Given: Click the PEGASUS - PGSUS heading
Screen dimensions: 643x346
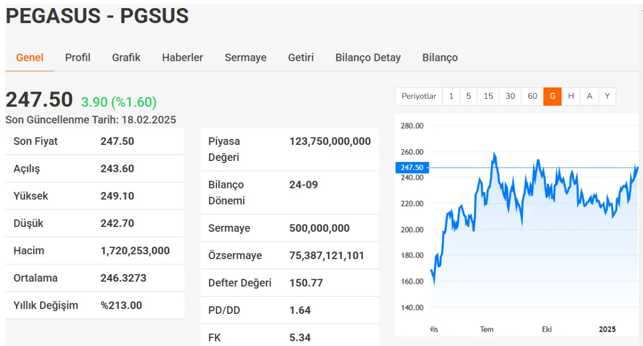Looking at the screenshot, I should click(97, 16).
